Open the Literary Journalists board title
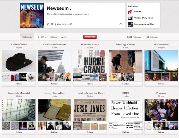The height and width of the screenshot is (138, 179). (x=54, y=93)
